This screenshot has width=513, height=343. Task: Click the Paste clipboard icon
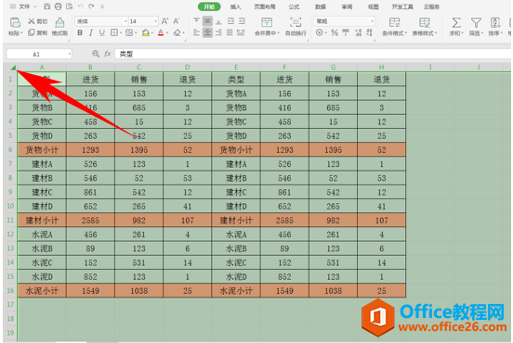click(15, 22)
